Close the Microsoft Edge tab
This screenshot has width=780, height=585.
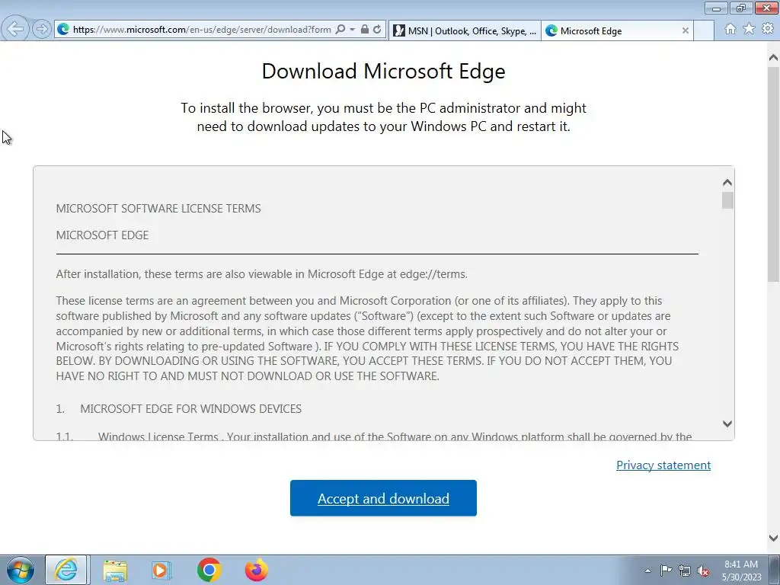click(x=685, y=30)
